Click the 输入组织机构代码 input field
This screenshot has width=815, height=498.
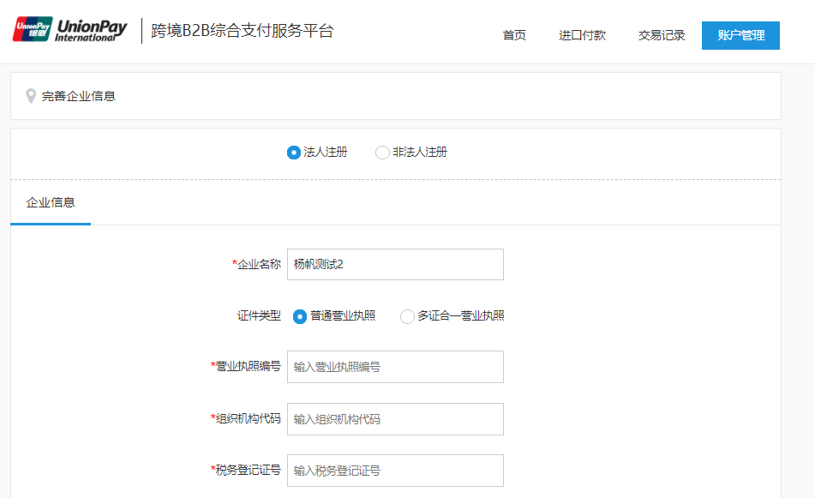click(395, 419)
